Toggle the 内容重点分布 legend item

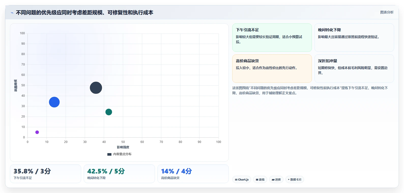(x=119, y=154)
